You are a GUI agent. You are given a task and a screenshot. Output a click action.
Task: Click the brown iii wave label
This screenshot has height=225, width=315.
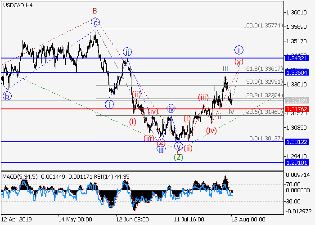pos(225,68)
